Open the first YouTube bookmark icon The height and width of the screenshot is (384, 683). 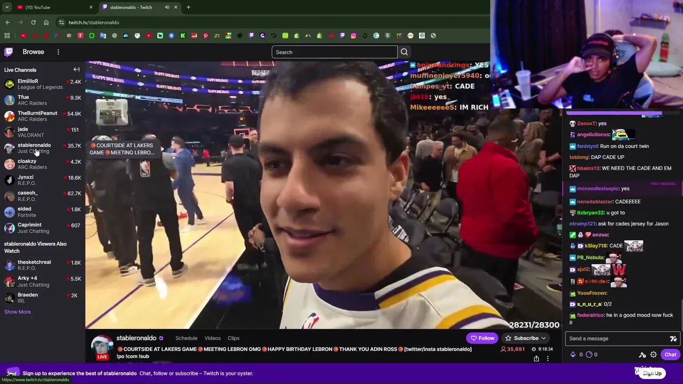pyautogui.click(x=23, y=36)
